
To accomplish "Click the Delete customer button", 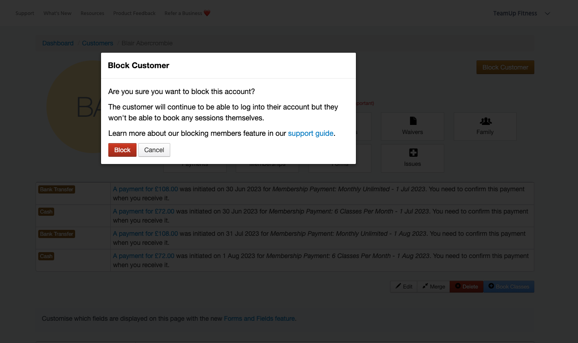I will click(466, 287).
